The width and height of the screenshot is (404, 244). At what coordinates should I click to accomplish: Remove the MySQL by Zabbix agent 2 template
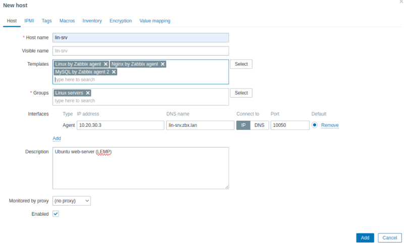pyautogui.click(x=114, y=72)
